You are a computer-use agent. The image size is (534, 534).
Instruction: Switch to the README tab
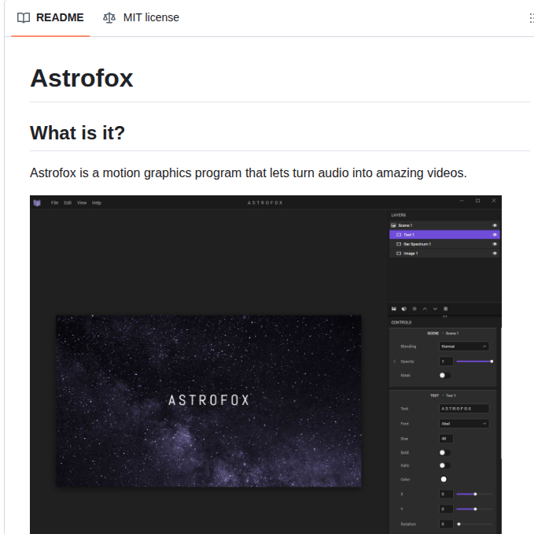coord(50,18)
